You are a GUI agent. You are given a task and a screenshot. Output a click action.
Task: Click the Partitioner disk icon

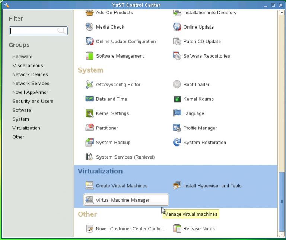[89, 128]
